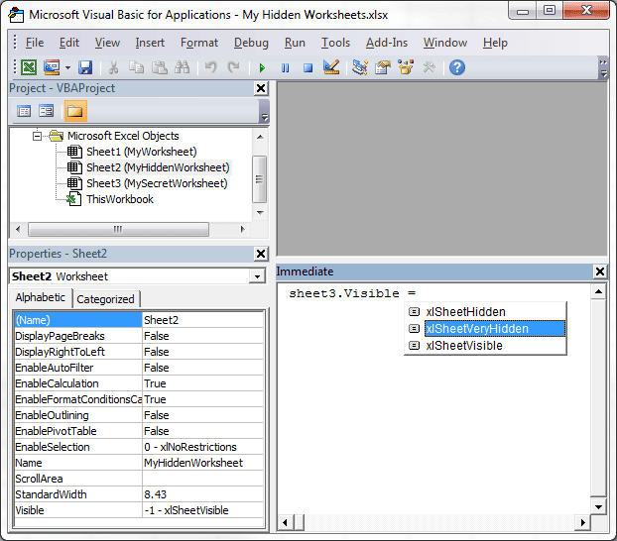This screenshot has width=617, height=541.
Task: Select Sheet3 (MySecretWorksheet) in project tree
Action: 157,183
